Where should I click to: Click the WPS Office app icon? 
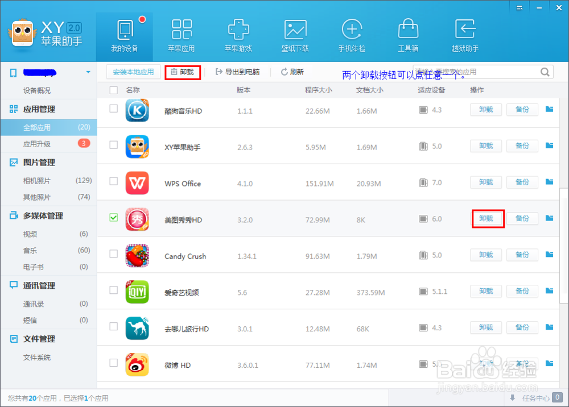click(x=137, y=183)
